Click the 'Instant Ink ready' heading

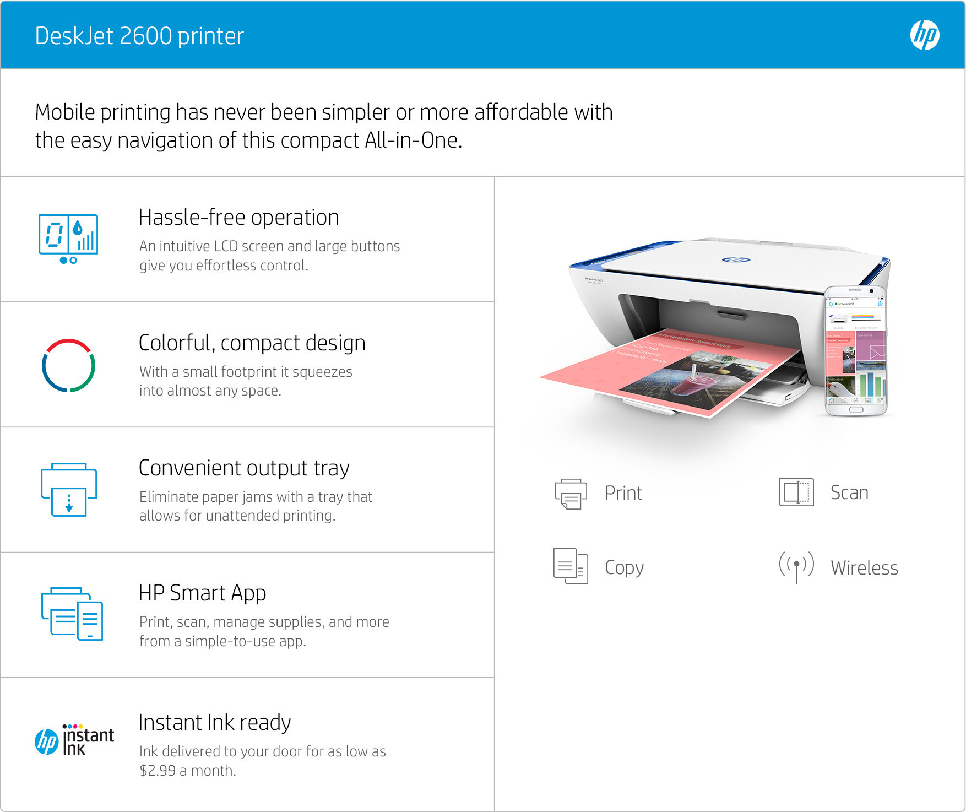[x=215, y=723]
